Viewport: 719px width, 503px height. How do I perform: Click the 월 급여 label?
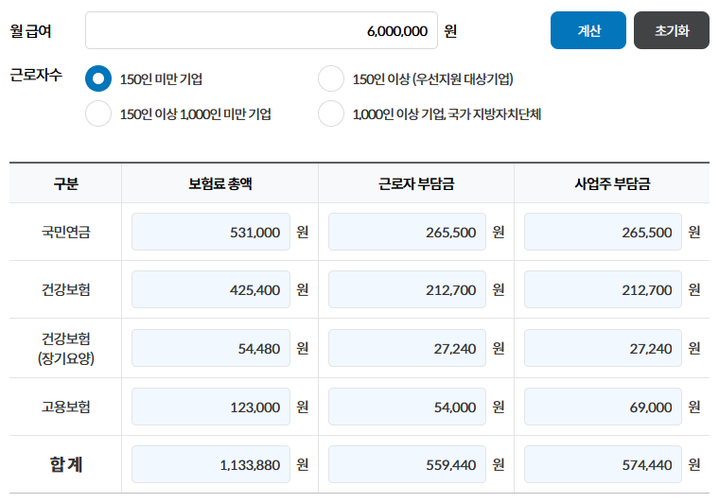click(x=30, y=30)
